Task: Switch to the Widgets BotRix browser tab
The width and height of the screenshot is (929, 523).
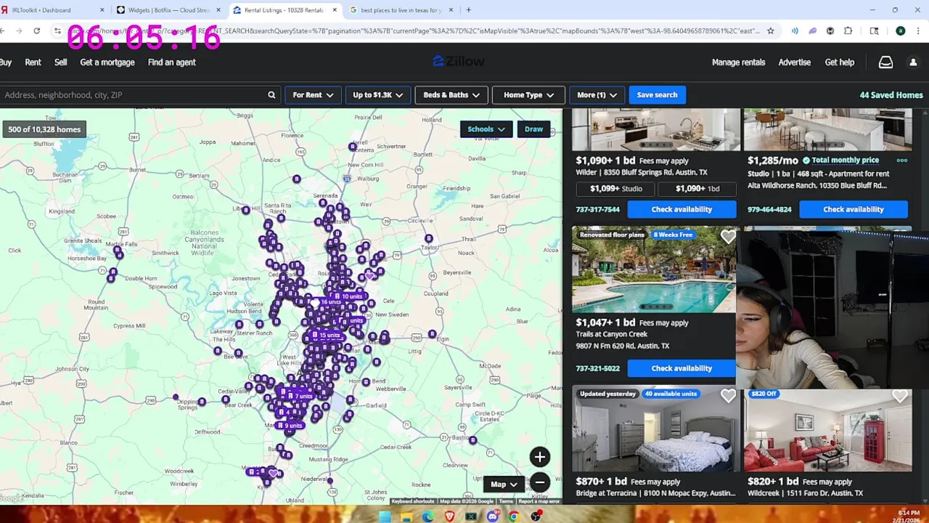Action: coord(168,10)
